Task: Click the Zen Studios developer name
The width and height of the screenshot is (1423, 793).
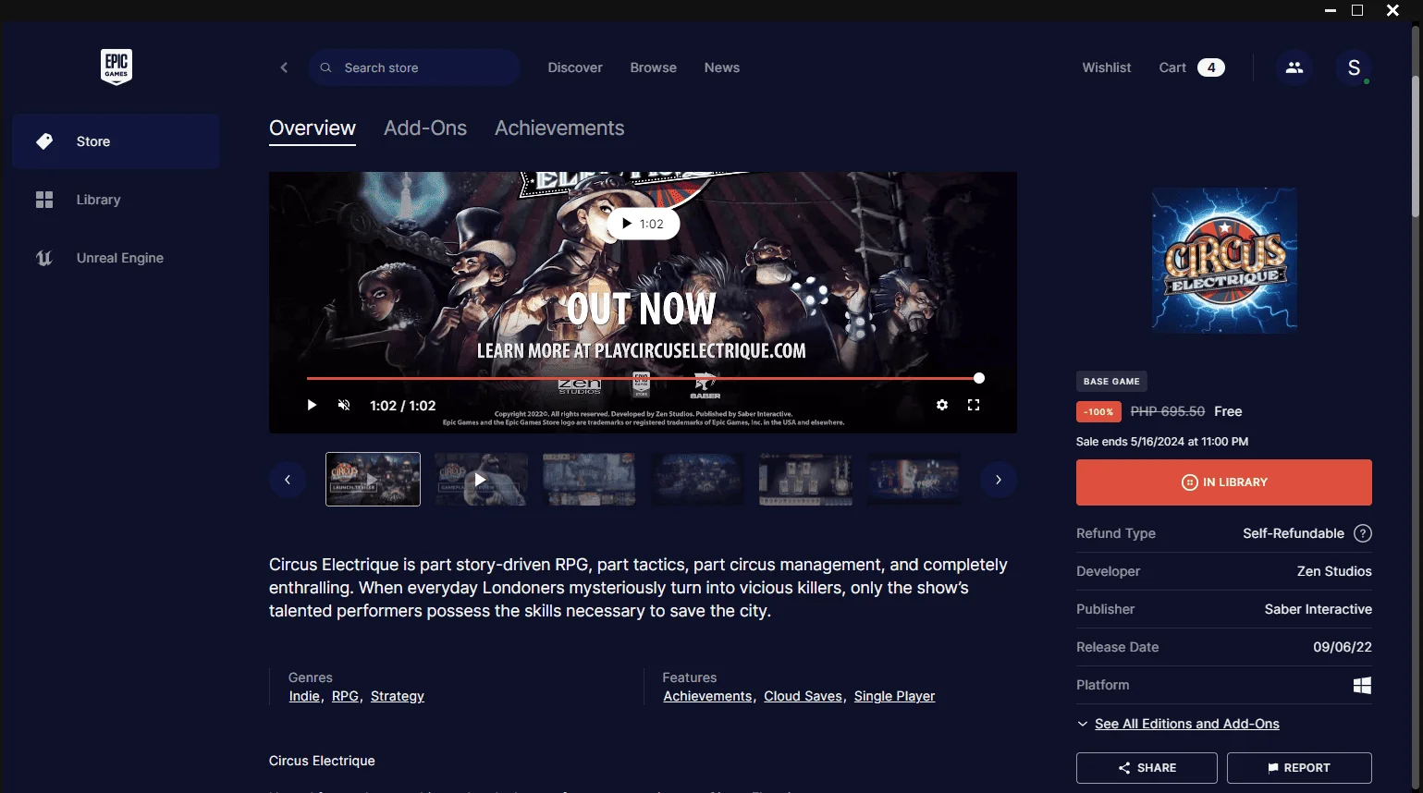Action: (x=1334, y=571)
